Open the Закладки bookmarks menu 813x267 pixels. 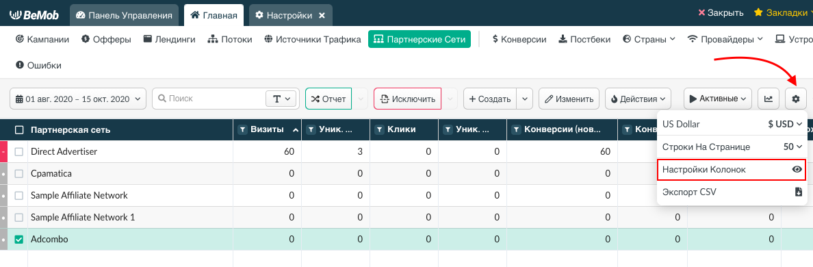[x=782, y=13]
